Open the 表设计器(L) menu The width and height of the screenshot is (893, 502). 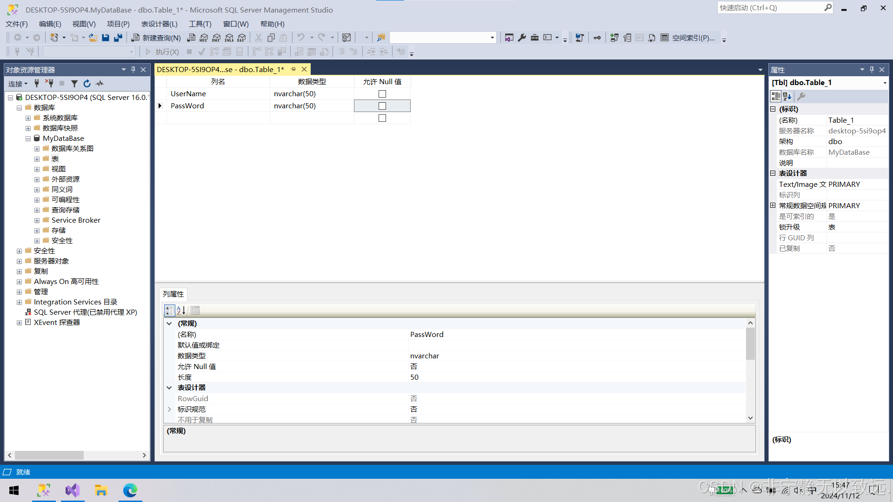coord(159,24)
